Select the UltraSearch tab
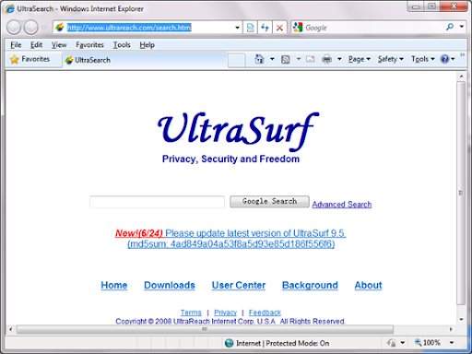472x354 pixels. pos(145,60)
